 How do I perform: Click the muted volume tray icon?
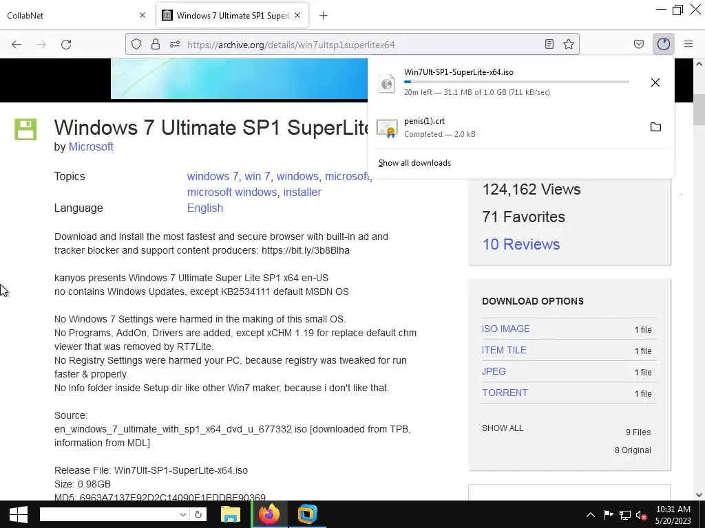[642, 515]
